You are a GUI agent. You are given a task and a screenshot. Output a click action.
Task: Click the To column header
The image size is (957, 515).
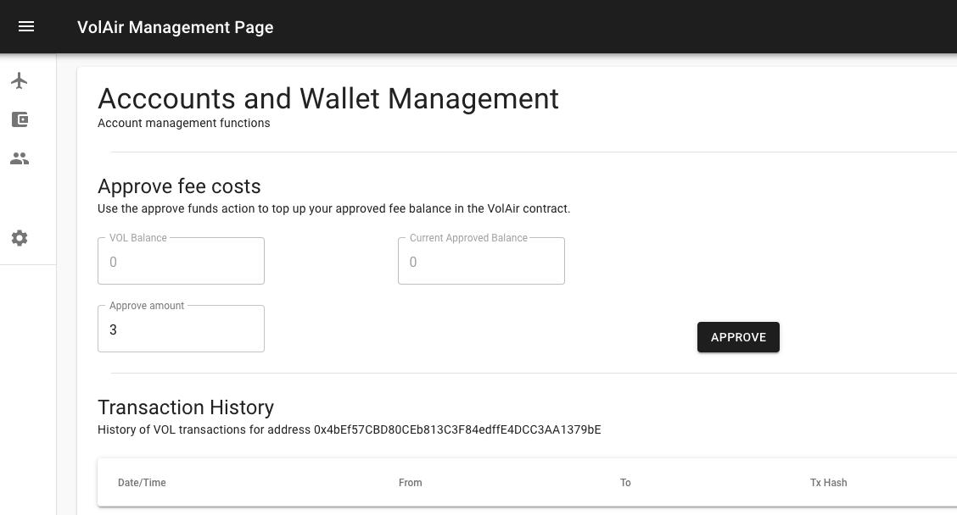625,483
